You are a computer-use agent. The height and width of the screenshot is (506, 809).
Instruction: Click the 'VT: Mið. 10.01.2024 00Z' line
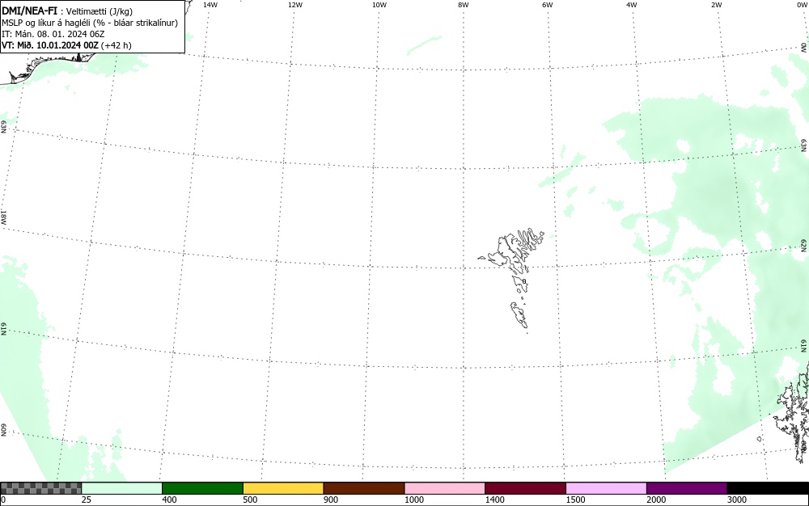tap(50, 45)
